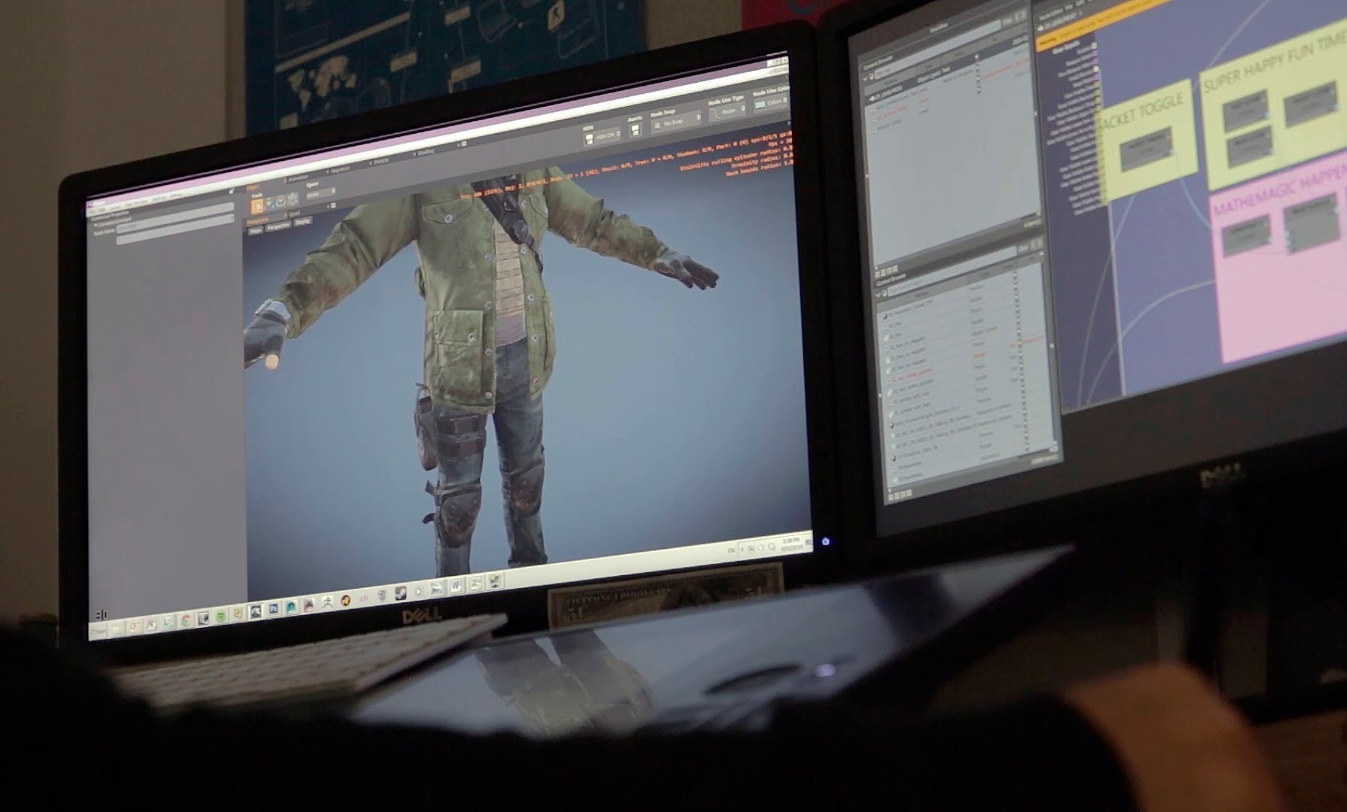Image resolution: width=1347 pixels, height=812 pixels.
Task: Open Steam from the taskbar
Action: point(401,594)
